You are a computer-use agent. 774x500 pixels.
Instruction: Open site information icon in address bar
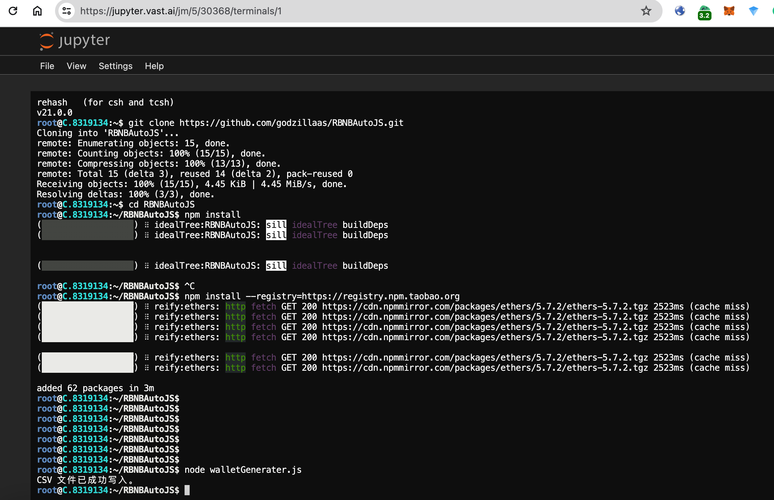[67, 11]
